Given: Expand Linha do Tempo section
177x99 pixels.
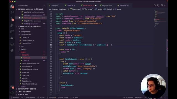Looking at the screenshot, I should (24, 92).
